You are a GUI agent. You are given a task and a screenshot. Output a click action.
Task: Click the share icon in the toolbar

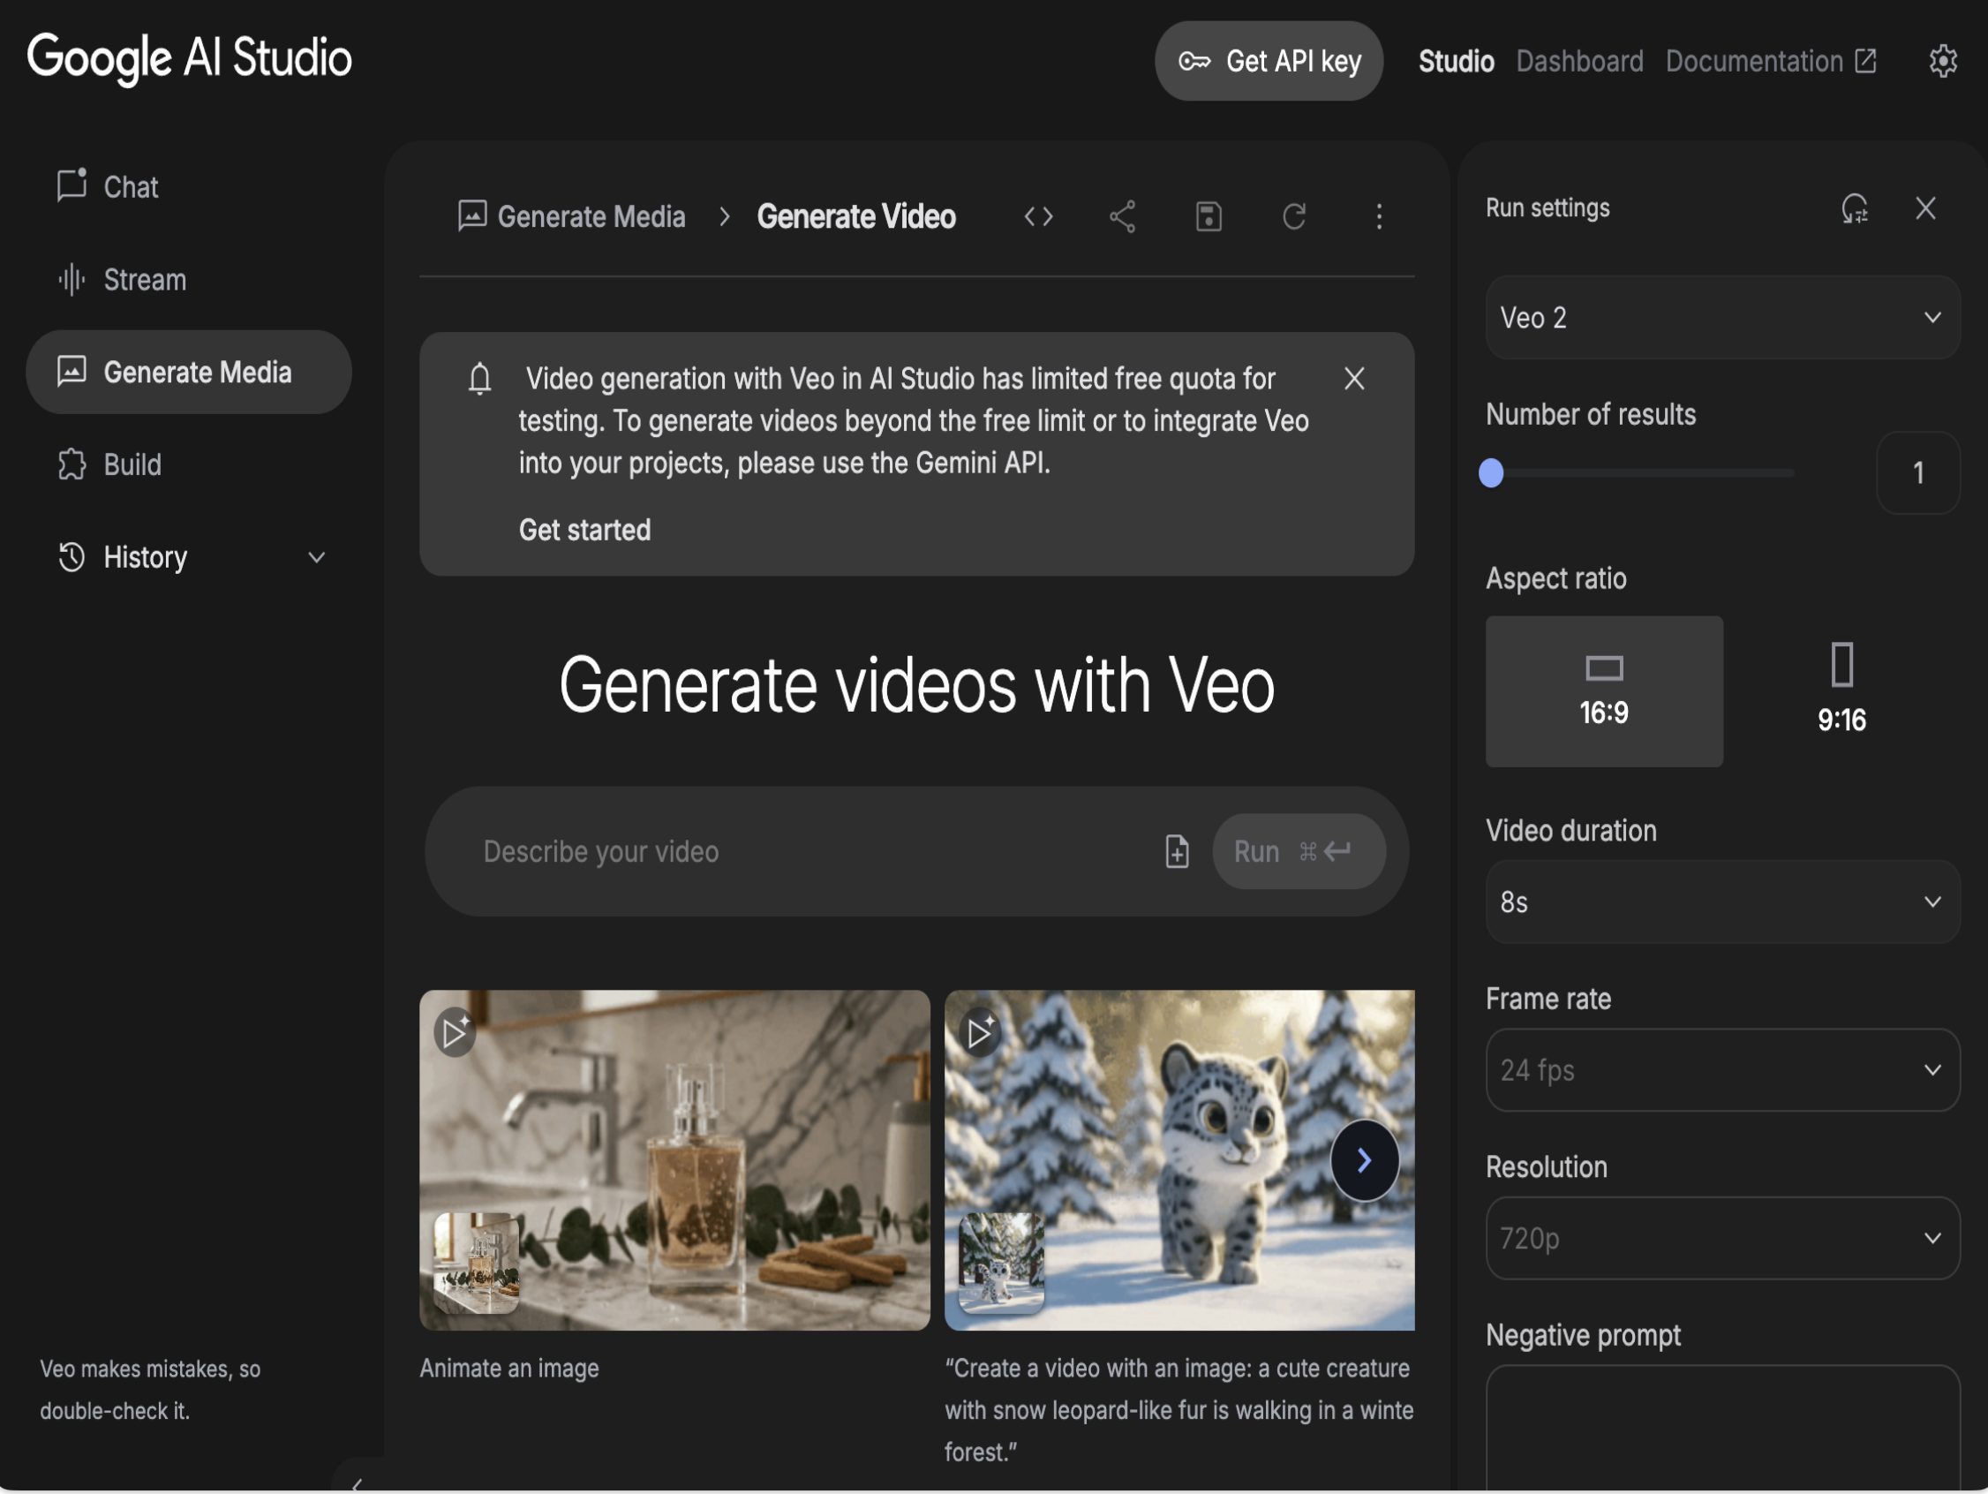1123,216
